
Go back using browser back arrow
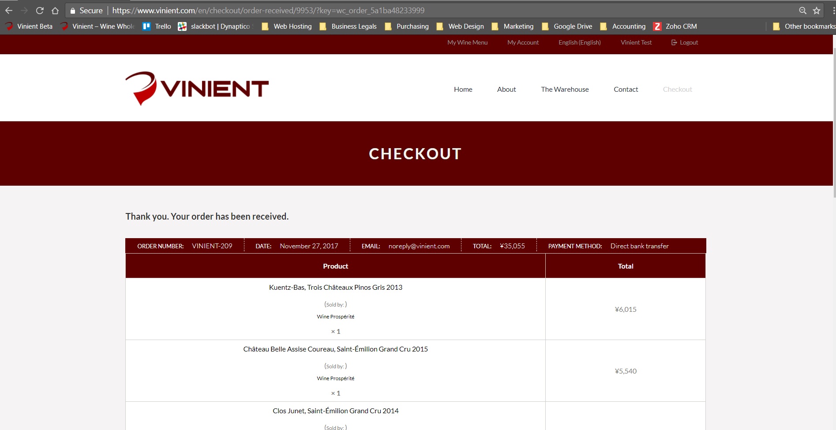pos(9,11)
